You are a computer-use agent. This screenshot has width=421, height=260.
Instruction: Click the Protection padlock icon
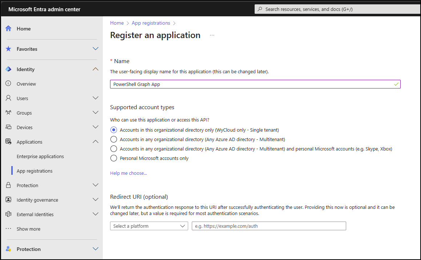9,185
